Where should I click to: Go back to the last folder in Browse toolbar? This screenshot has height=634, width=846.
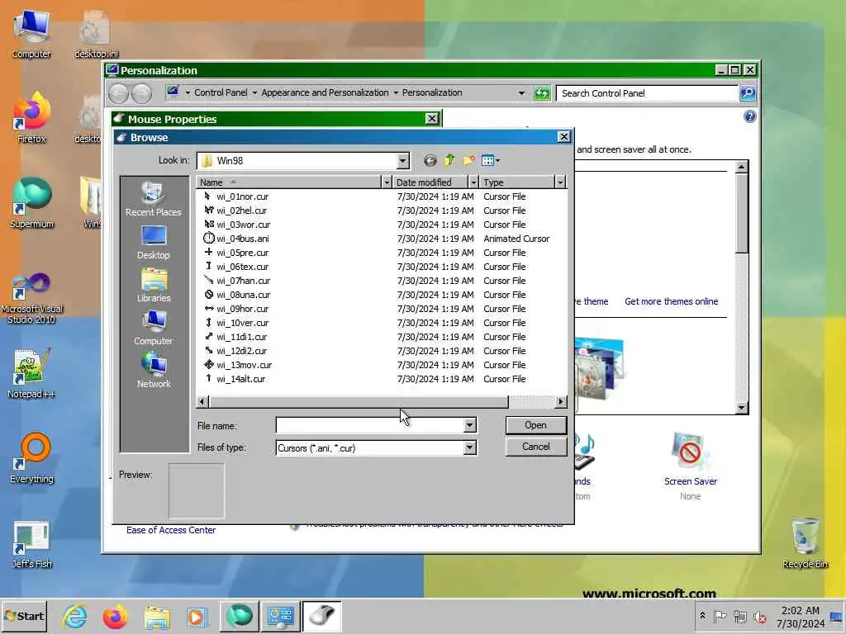(430, 160)
